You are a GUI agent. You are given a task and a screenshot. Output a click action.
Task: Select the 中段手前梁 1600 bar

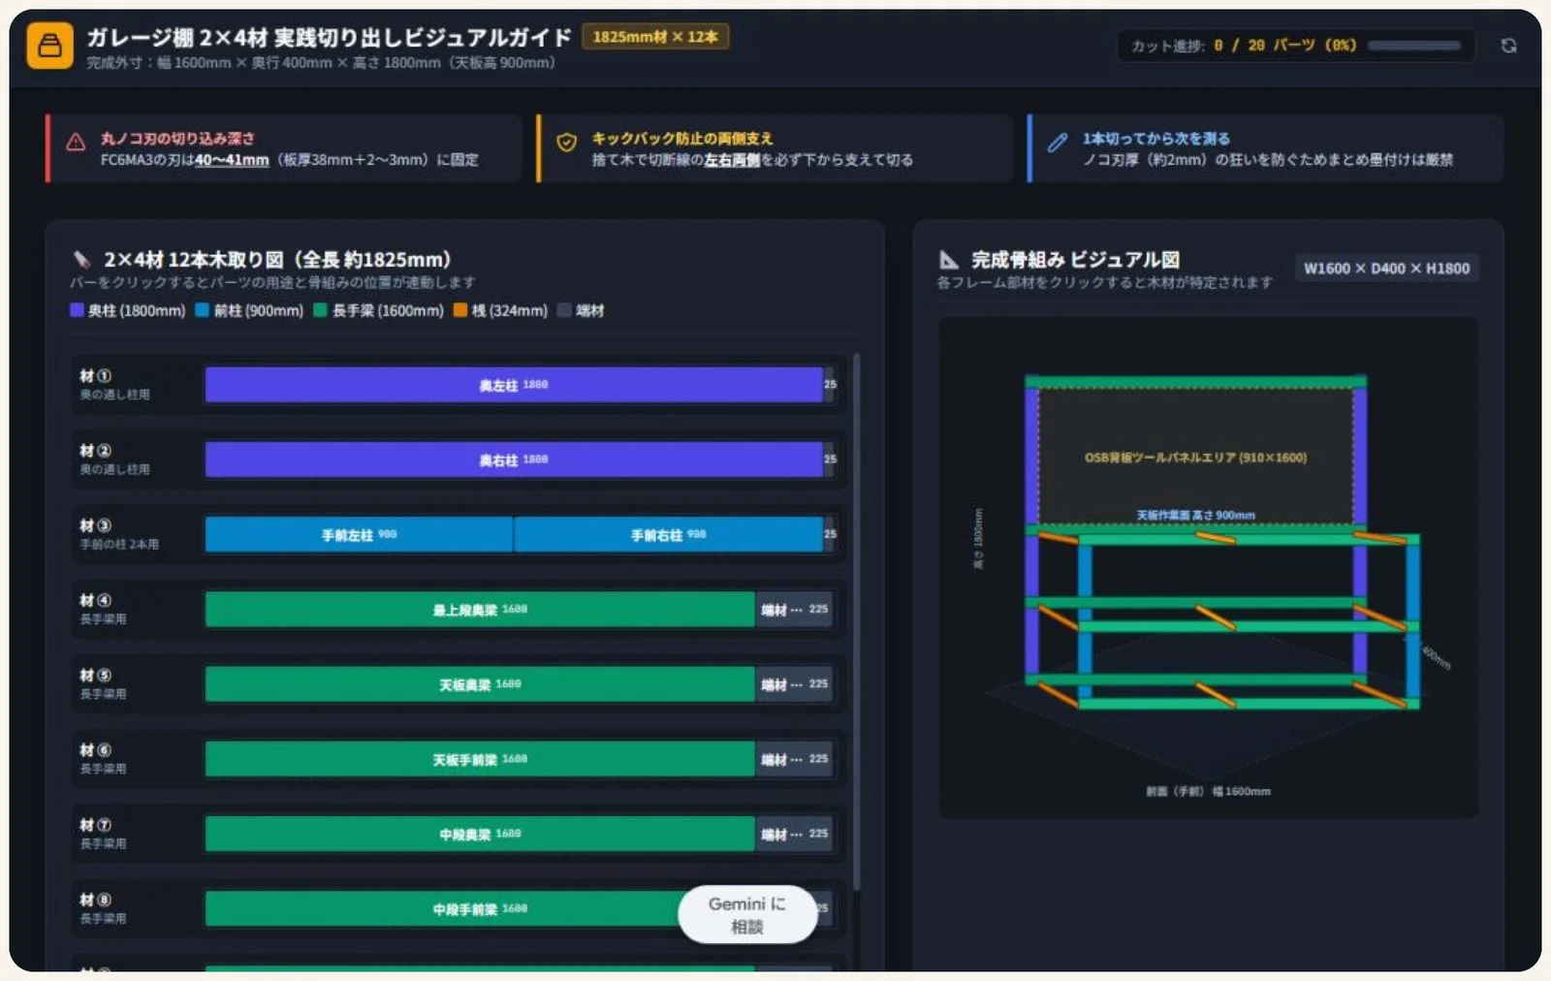[480, 908]
